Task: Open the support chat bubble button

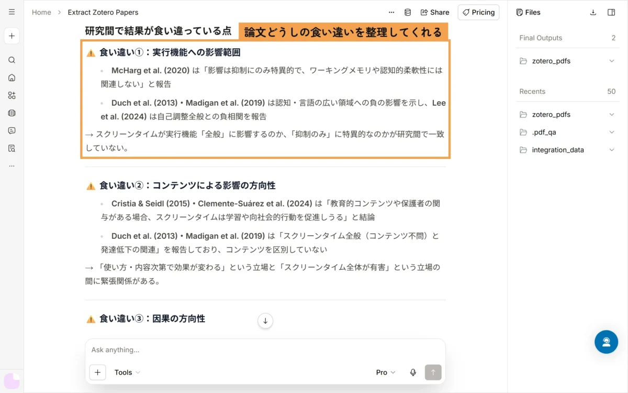Action: pyautogui.click(x=606, y=342)
